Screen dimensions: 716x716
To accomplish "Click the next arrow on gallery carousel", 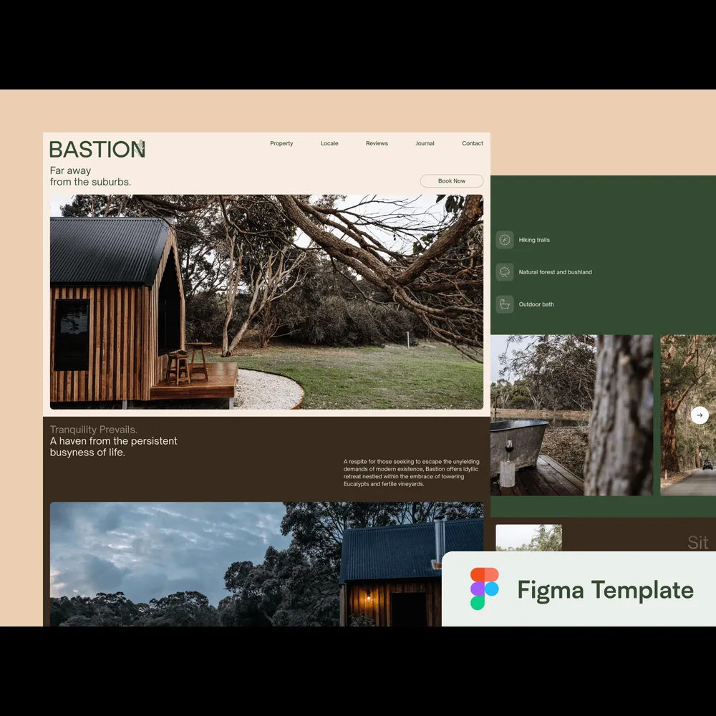I will (x=700, y=415).
